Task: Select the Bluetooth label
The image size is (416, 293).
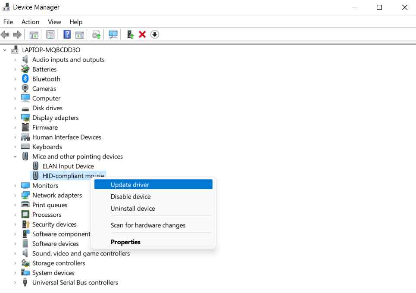Action: point(46,79)
